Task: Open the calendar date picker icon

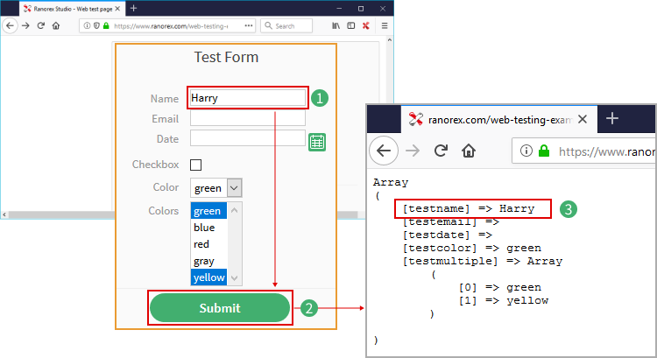Action: (317, 142)
